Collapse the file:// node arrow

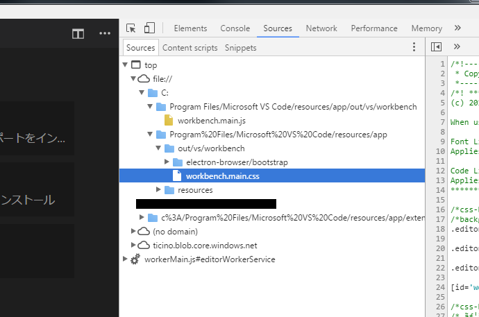pos(133,78)
